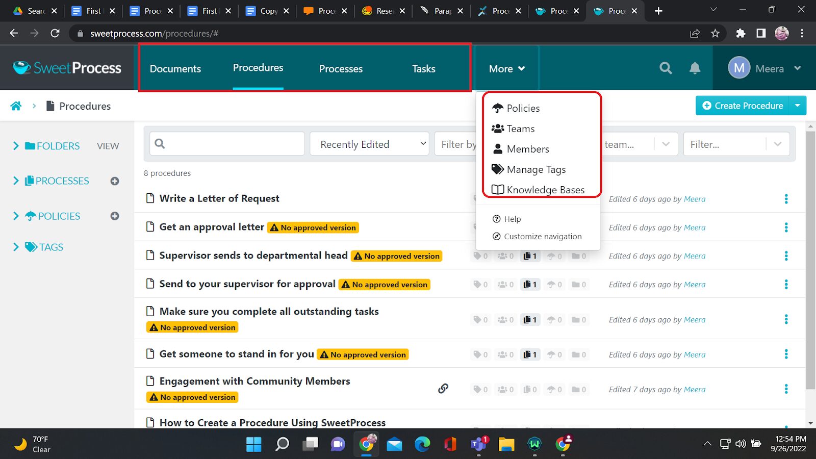Open the three-dot menu for Make sure you complete all outstanding tasks
The image size is (816, 459).
click(786, 319)
